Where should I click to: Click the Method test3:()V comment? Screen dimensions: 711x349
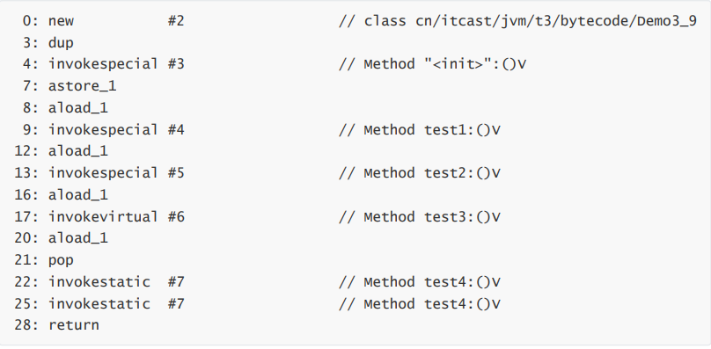pyautogui.click(x=420, y=216)
